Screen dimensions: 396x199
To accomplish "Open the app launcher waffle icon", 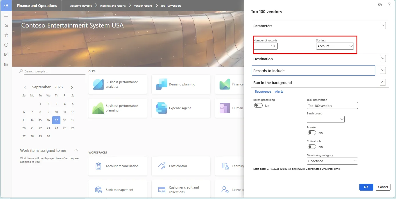I will tap(6, 6).
